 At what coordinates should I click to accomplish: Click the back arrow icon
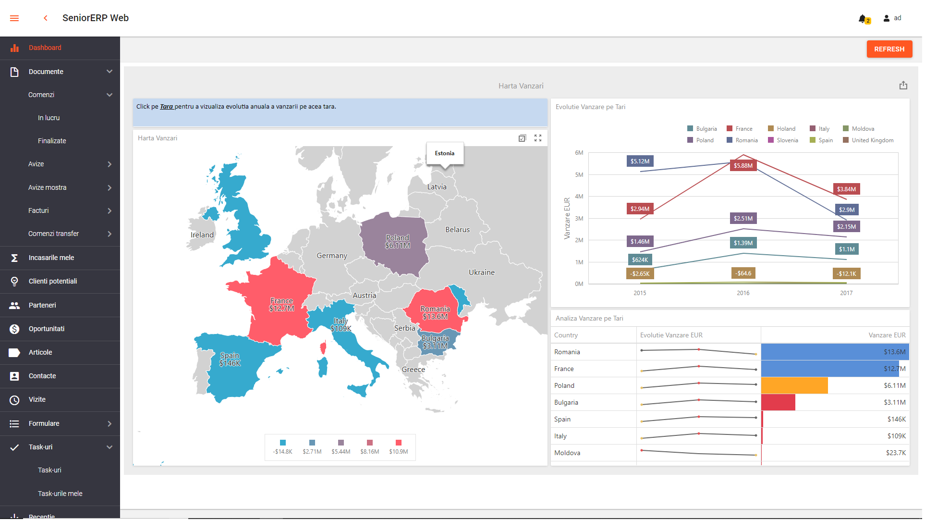[x=46, y=18]
